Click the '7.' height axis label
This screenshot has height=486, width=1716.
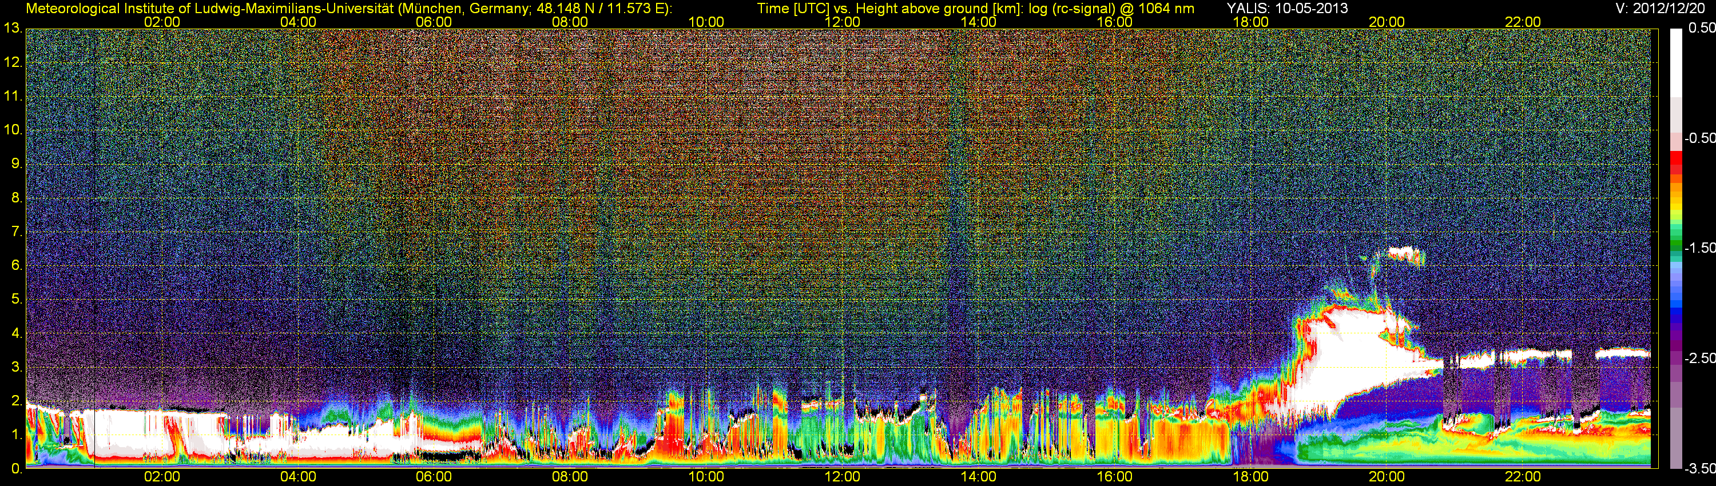[x=17, y=232]
